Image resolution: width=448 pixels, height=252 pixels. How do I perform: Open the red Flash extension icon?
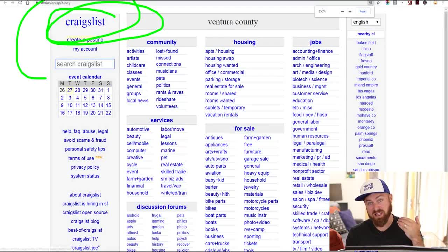point(410,2)
